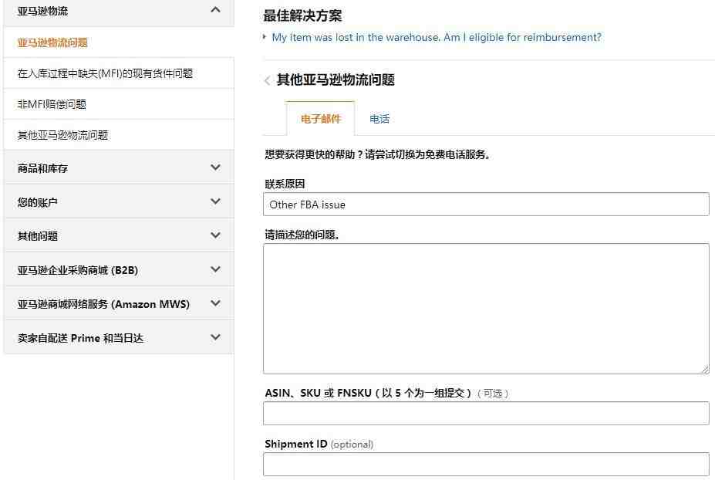The height and width of the screenshot is (480, 715).
Task: Expand the 其他问题 section chevron
Action: (x=216, y=235)
